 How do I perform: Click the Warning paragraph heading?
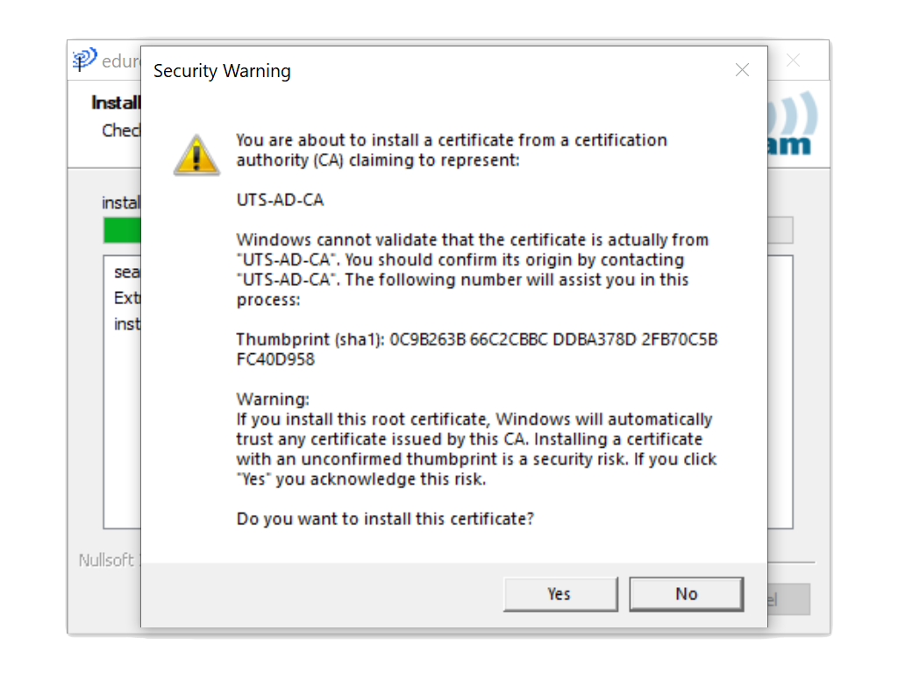click(273, 399)
